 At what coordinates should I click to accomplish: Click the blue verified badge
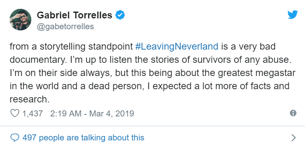pos(120,15)
